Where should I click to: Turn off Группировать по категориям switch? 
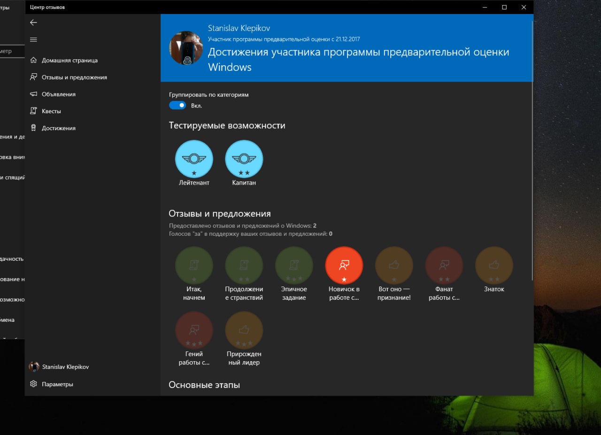click(178, 106)
